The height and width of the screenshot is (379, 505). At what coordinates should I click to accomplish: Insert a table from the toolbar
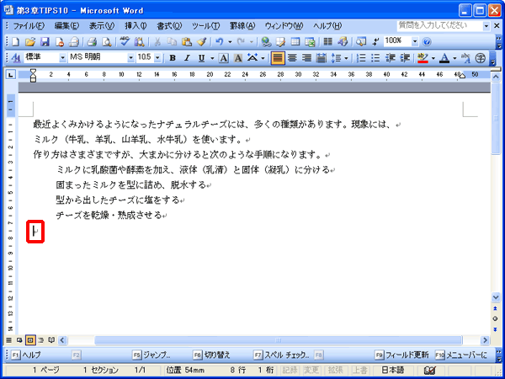295,41
